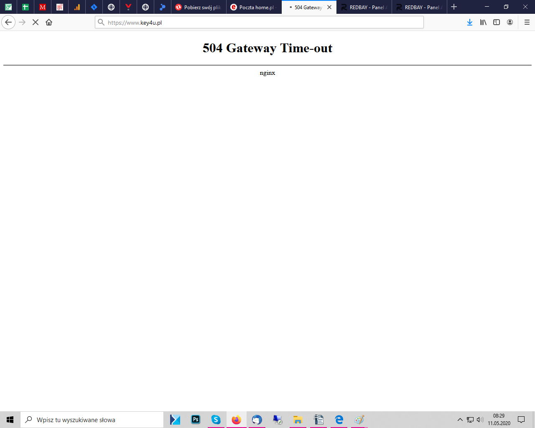
Task: Close the 504 Gateway tab
Action: coord(329,7)
